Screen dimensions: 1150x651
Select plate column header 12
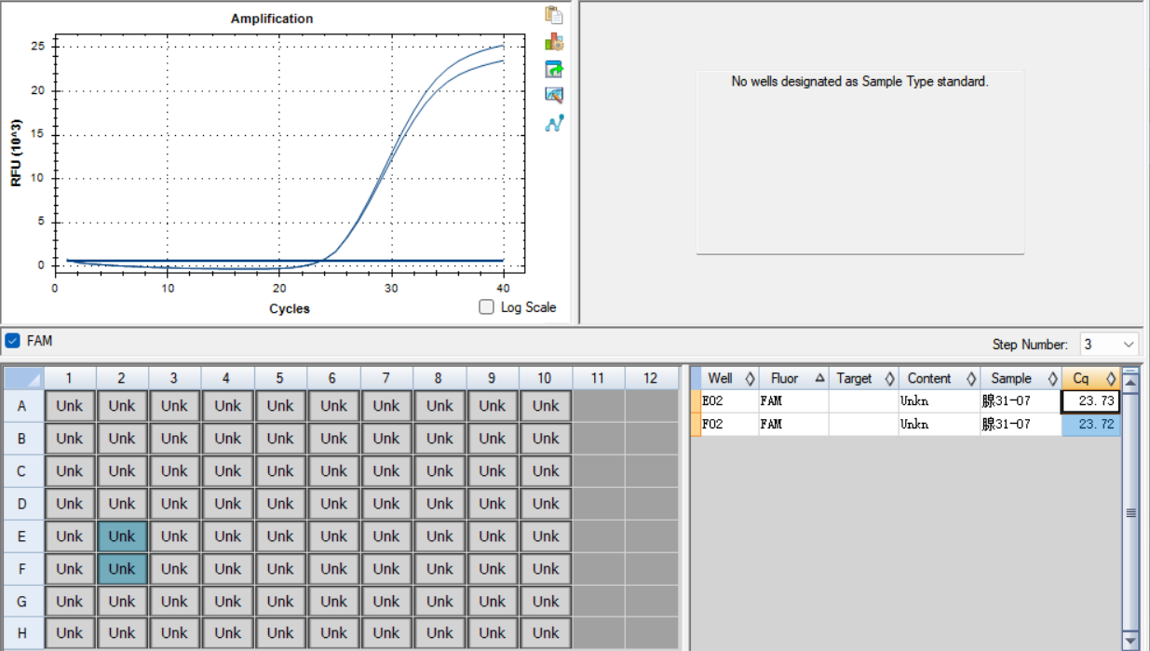tap(651, 378)
